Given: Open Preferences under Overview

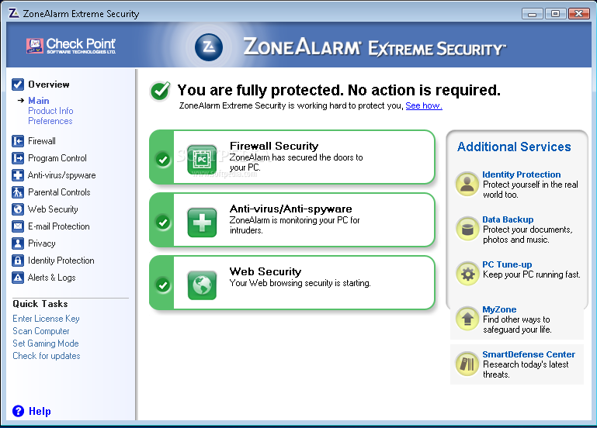Looking at the screenshot, I should coord(50,121).
